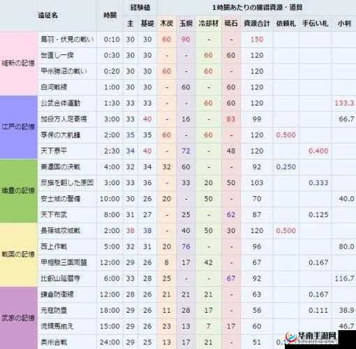
Task: Click the 80.0 koban value
Action: point(346,246)
